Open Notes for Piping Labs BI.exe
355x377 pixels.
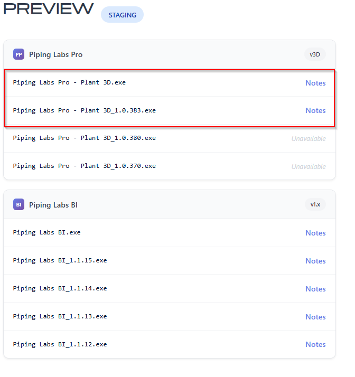pos(315,233)
